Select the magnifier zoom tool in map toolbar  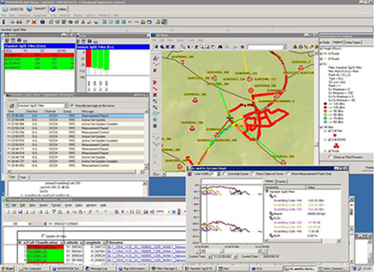[x=202, y=47]
